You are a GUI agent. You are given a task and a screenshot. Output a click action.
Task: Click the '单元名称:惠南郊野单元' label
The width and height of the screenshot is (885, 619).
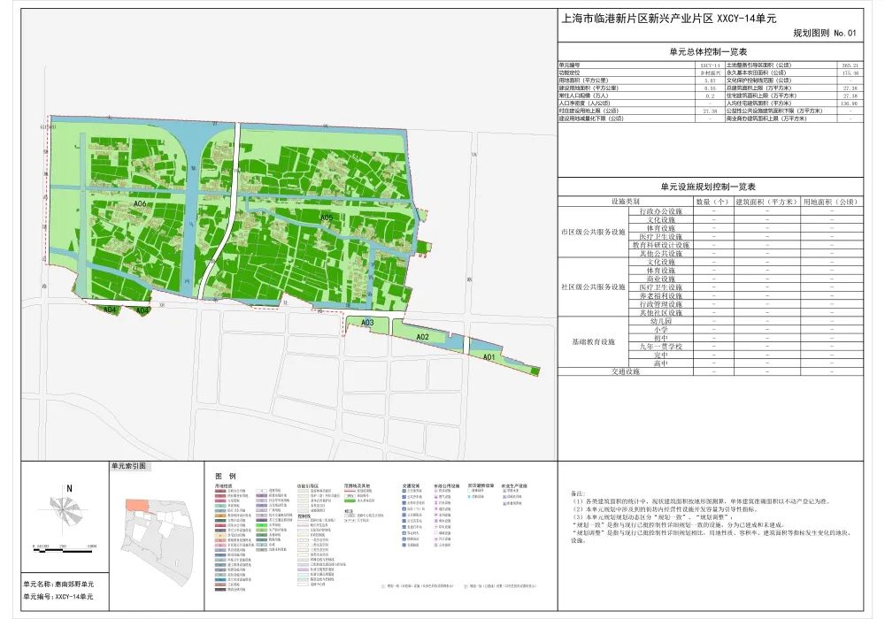(x=58, y=585)
